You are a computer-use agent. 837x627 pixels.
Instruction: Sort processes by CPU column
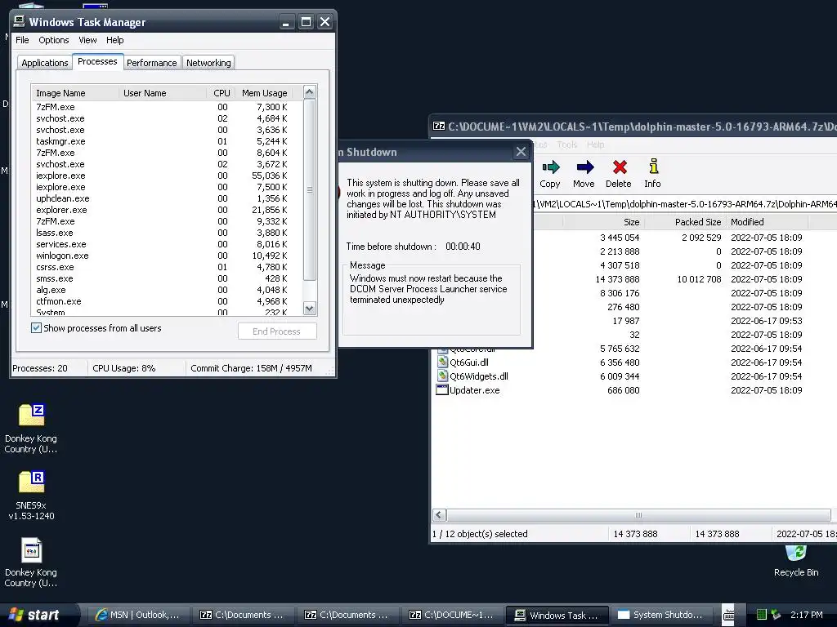pyautogui.click(x=221, y=93)
